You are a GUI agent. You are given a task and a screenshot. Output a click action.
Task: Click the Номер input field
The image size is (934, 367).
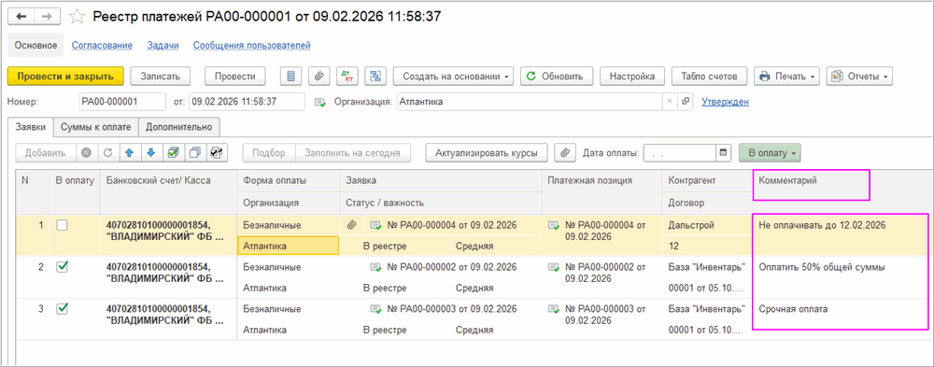(122, 102)
